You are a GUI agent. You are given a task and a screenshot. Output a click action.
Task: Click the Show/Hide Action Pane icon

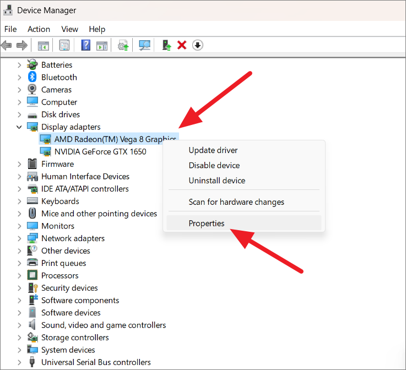(102, 46)
